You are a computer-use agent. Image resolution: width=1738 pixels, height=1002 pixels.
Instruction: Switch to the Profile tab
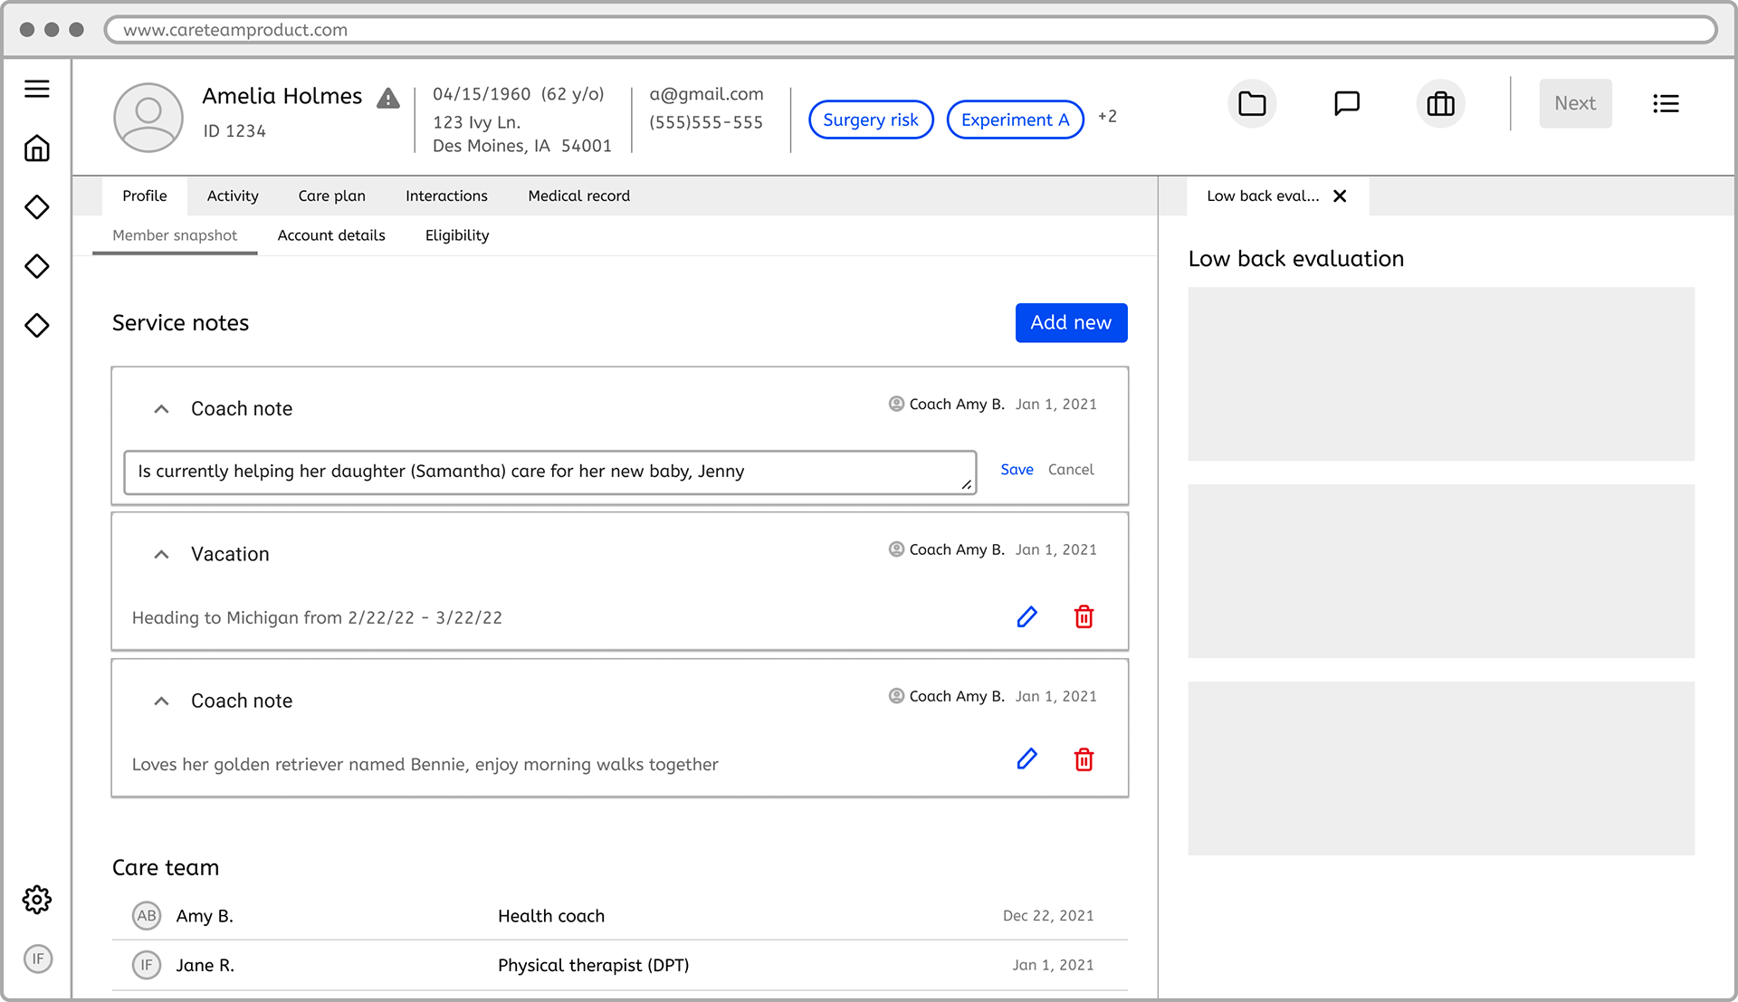pos(145,196)
